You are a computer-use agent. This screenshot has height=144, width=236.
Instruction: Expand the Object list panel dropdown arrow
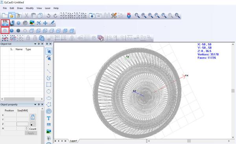[x=35, y=44]
